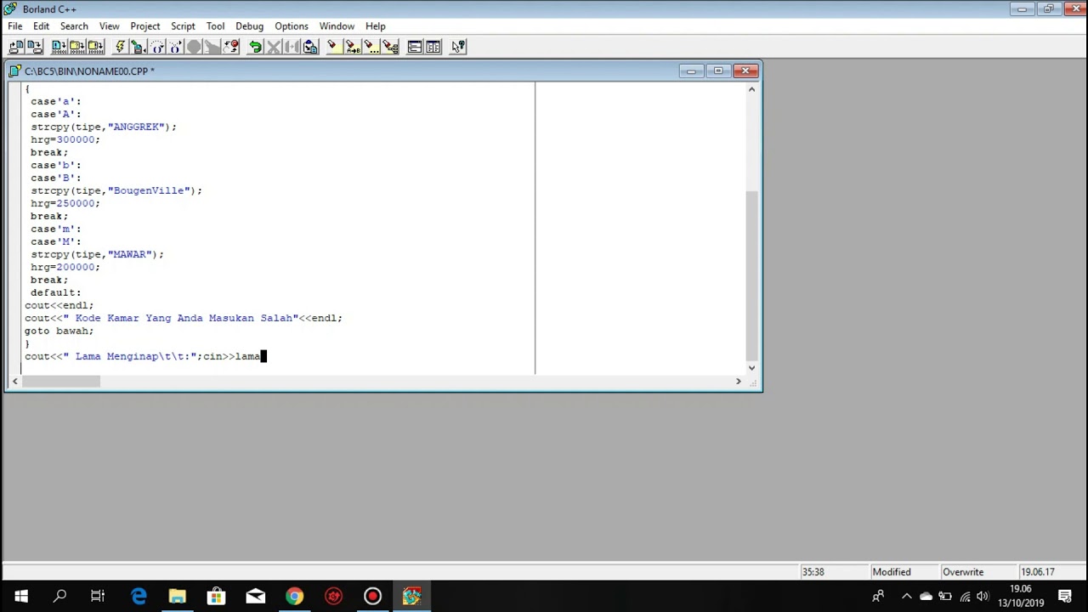Open the Tool menu
The width and height of the screenshot is (1088, 612).
[x=215, y=26]
